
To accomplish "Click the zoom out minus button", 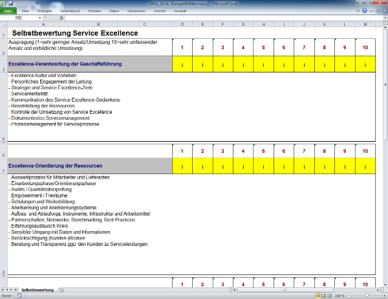I will point(349,296).
